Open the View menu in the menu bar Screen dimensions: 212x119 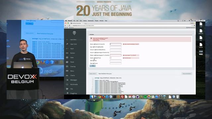tap(81, 20)
